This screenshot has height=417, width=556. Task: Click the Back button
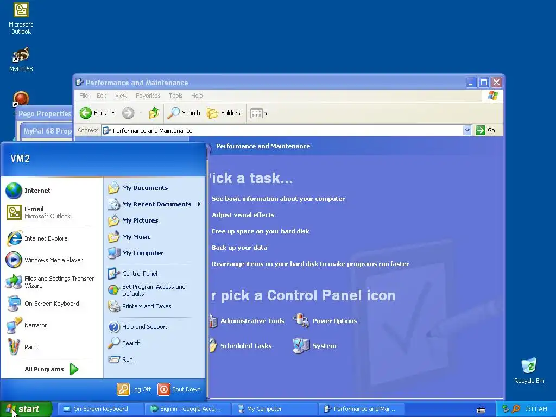click(93, 113)
